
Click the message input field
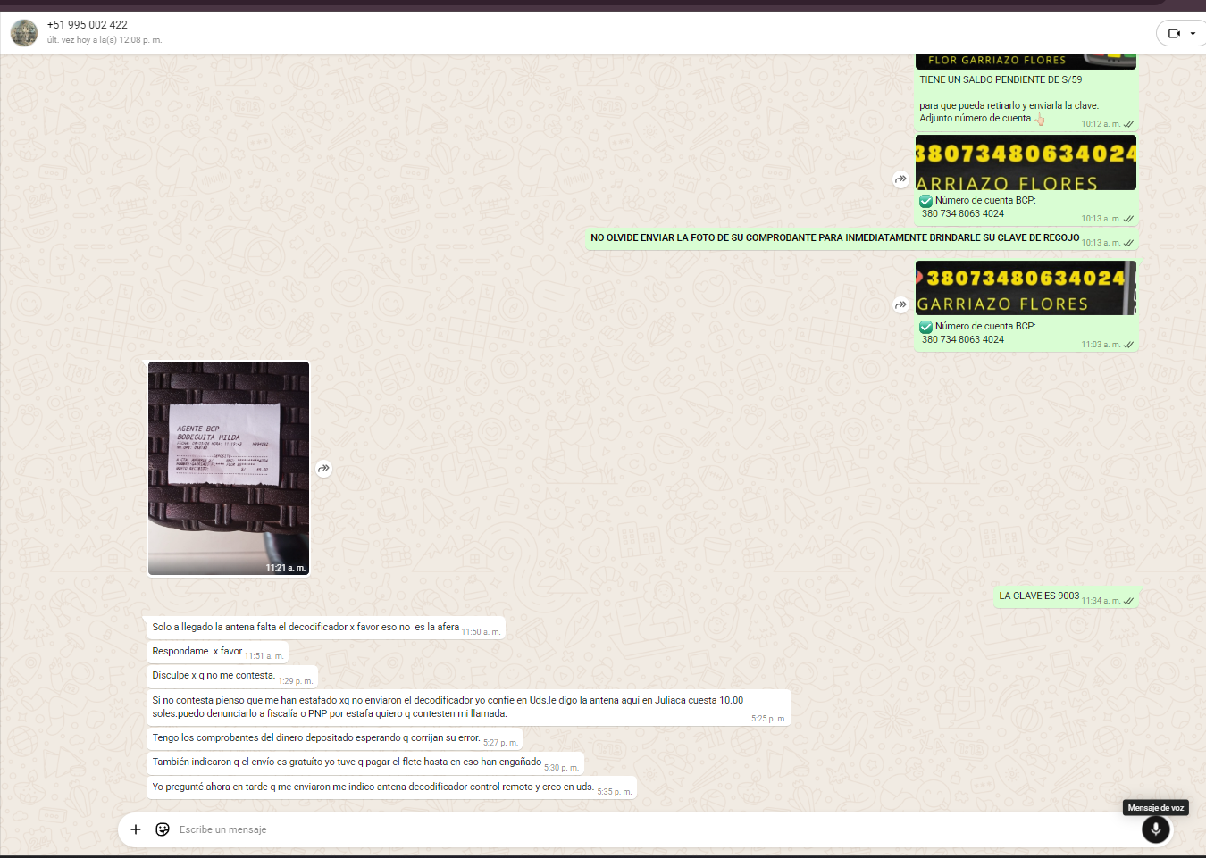click(x=625, y=829)
